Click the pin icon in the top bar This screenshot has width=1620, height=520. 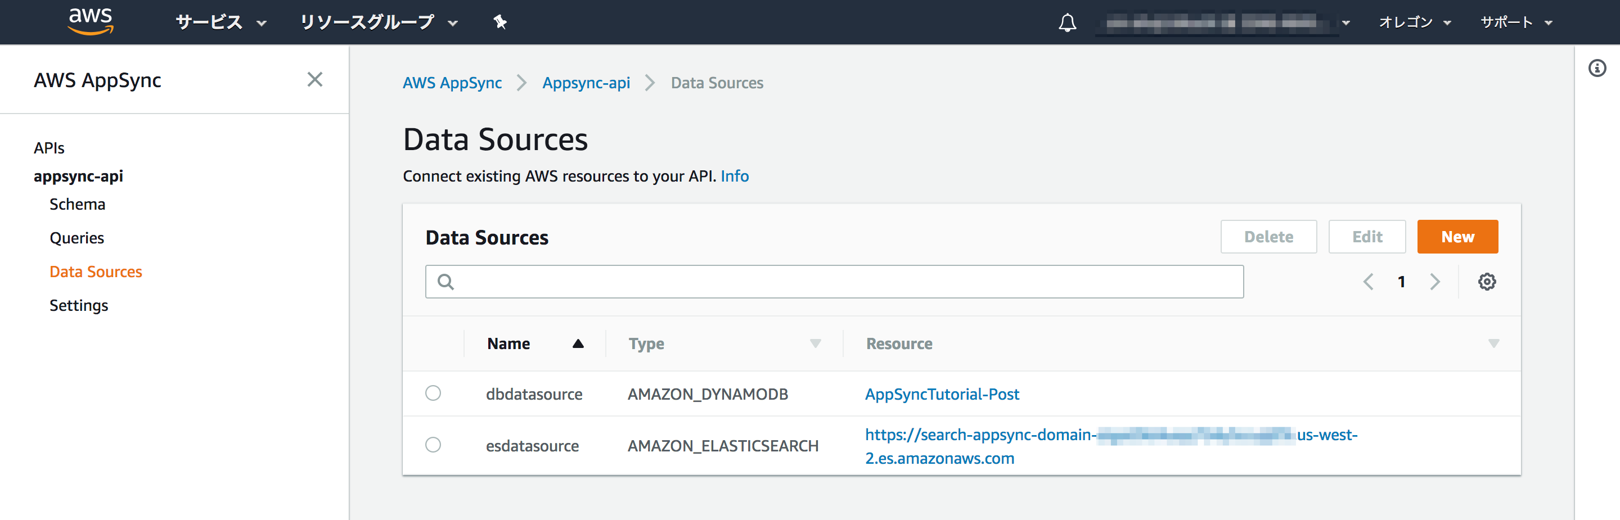(x=499, y=22)
